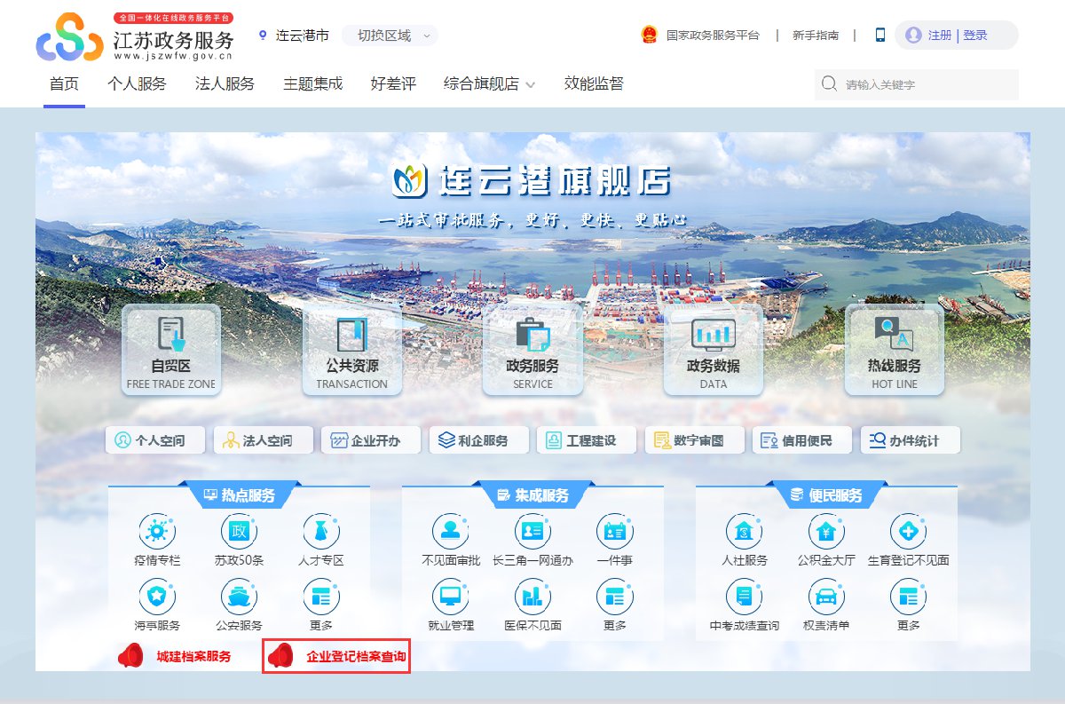Screen dimensions: 1065x704
Task: Click the 信用便民 button
Action: point(802,440)
